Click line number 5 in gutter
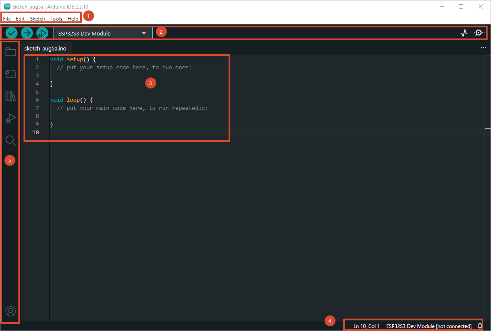 37,92
